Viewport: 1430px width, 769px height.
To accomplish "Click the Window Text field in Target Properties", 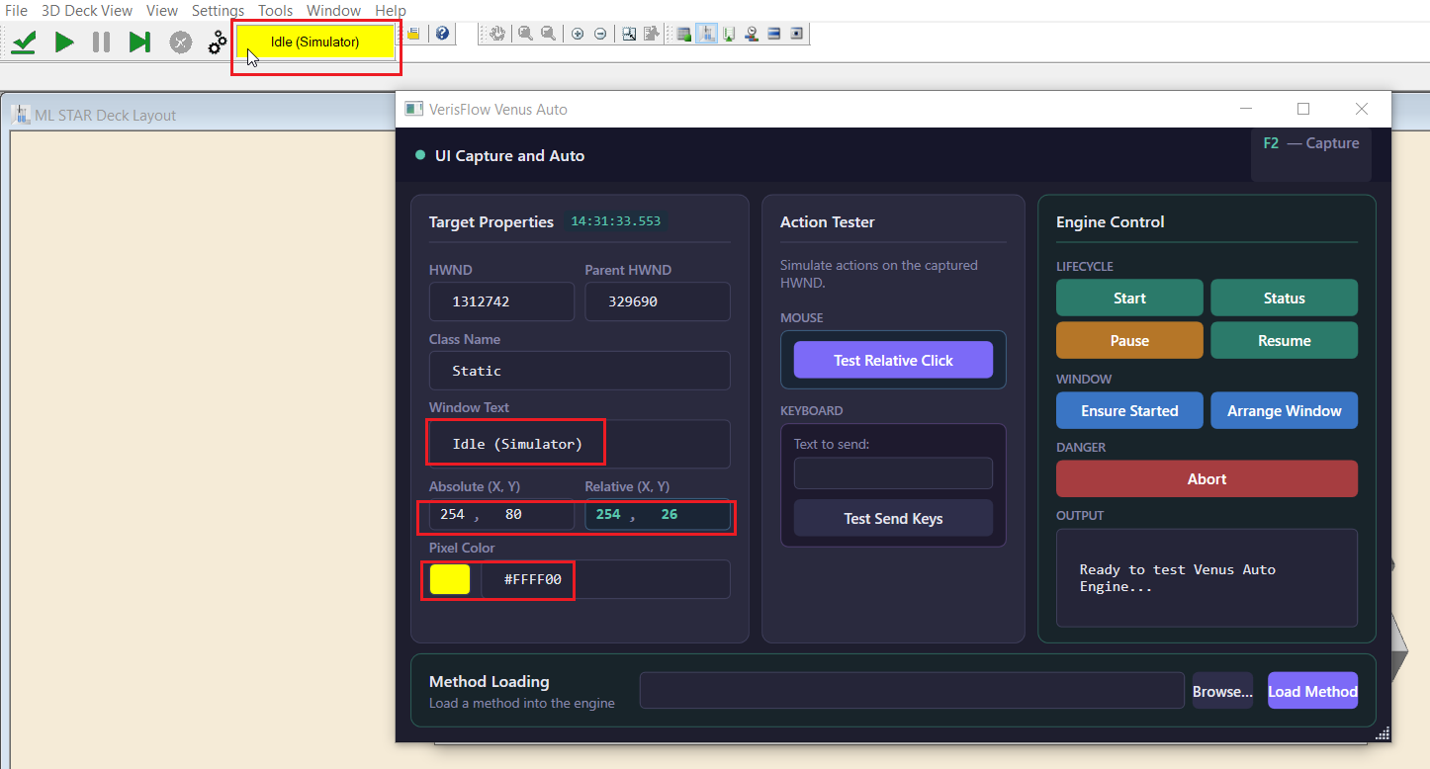I will point(580,444).
